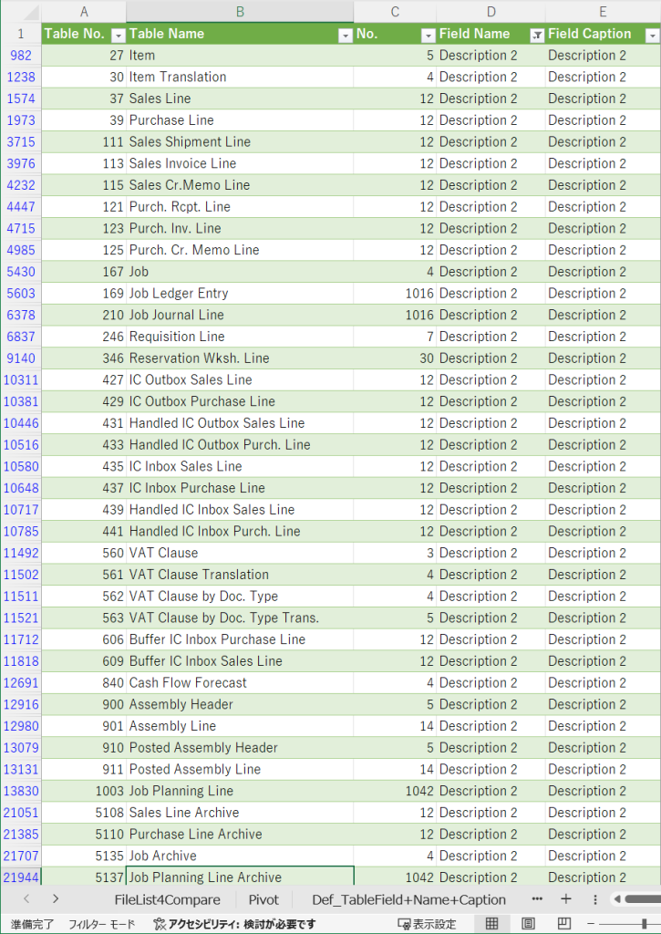Viewport: 661px width, 934px height.
Task: Switch to Page Break Preview
Action: (563, 923)
